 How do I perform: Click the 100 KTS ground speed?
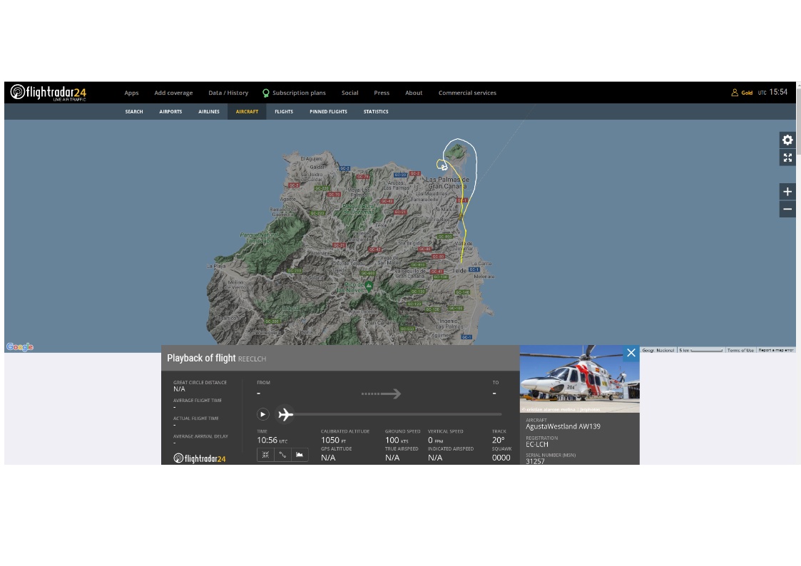pos(397,440)
